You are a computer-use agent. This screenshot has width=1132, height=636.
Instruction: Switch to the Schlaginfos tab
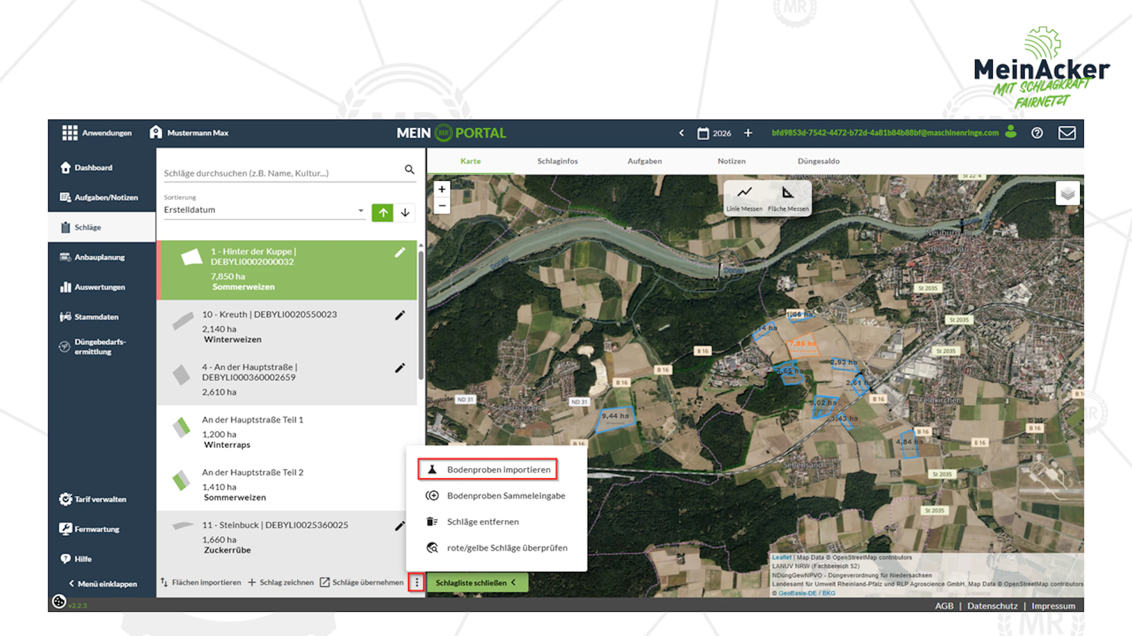tap(557, 161)
